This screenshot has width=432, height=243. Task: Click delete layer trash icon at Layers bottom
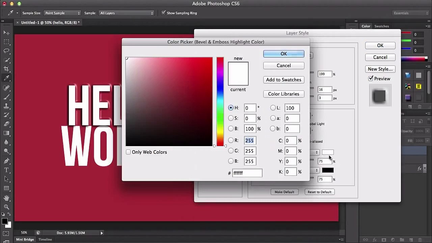tap(420, 240)
